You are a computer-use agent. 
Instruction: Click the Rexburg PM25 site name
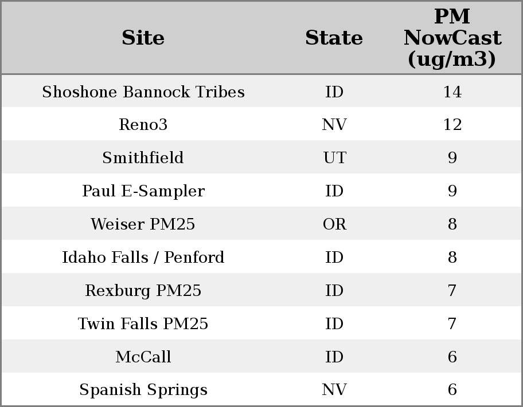click(143, 291)
